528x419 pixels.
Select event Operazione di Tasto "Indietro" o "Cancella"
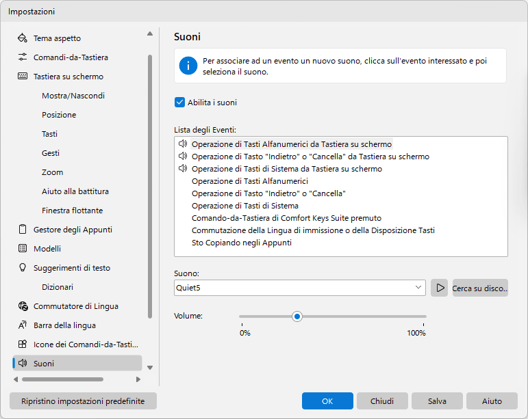(x=268, y=193)
